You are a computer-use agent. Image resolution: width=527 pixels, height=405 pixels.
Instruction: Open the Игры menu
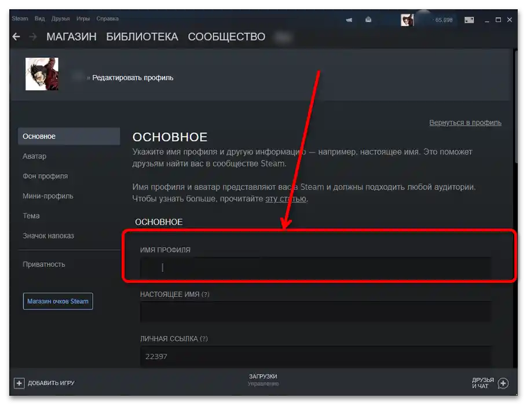pos(83,19)
